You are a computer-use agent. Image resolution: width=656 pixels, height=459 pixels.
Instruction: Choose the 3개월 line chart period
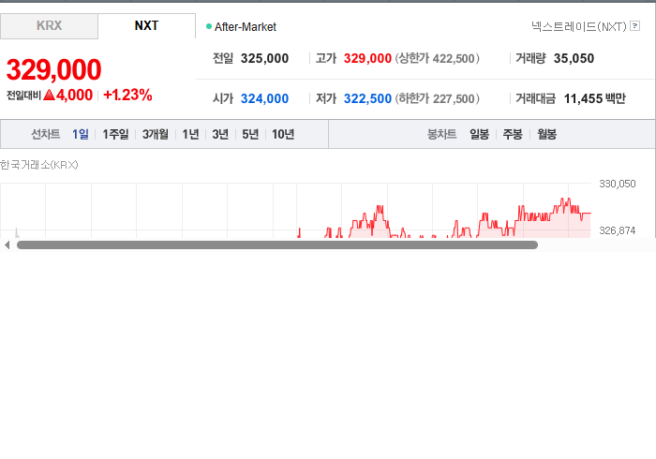pos(156,134)
